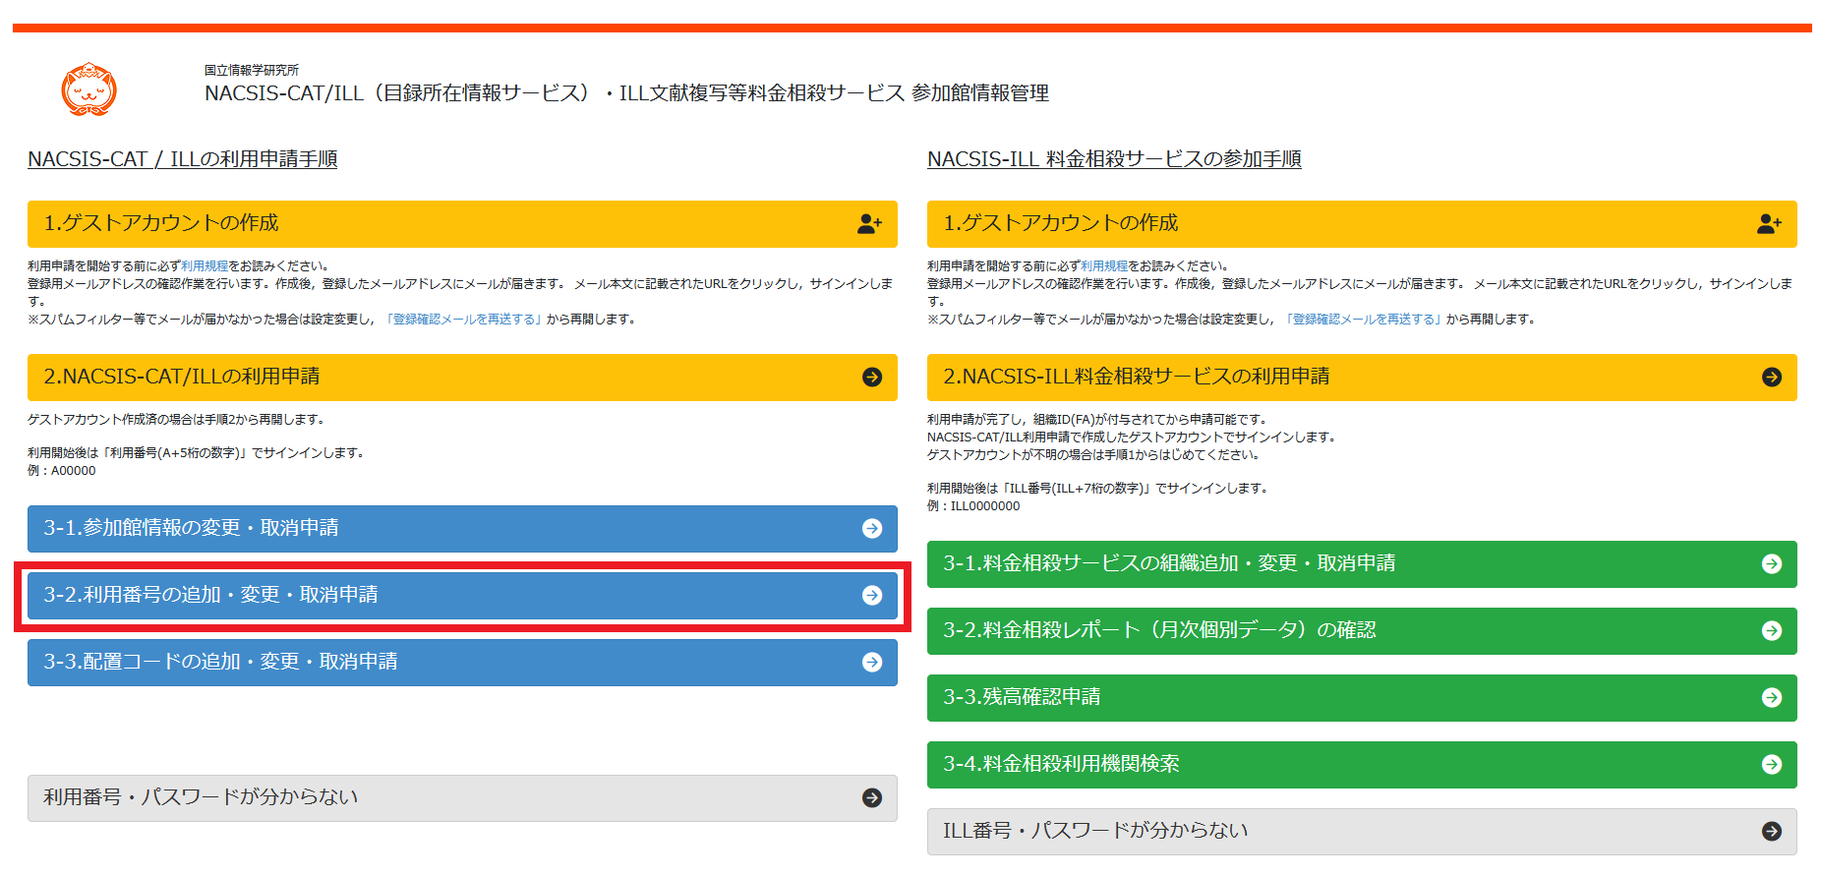Click arrow icon on 3-4.料金相殺利用機関検索
The image size is (1821, 877).
tap(1772, 765)
